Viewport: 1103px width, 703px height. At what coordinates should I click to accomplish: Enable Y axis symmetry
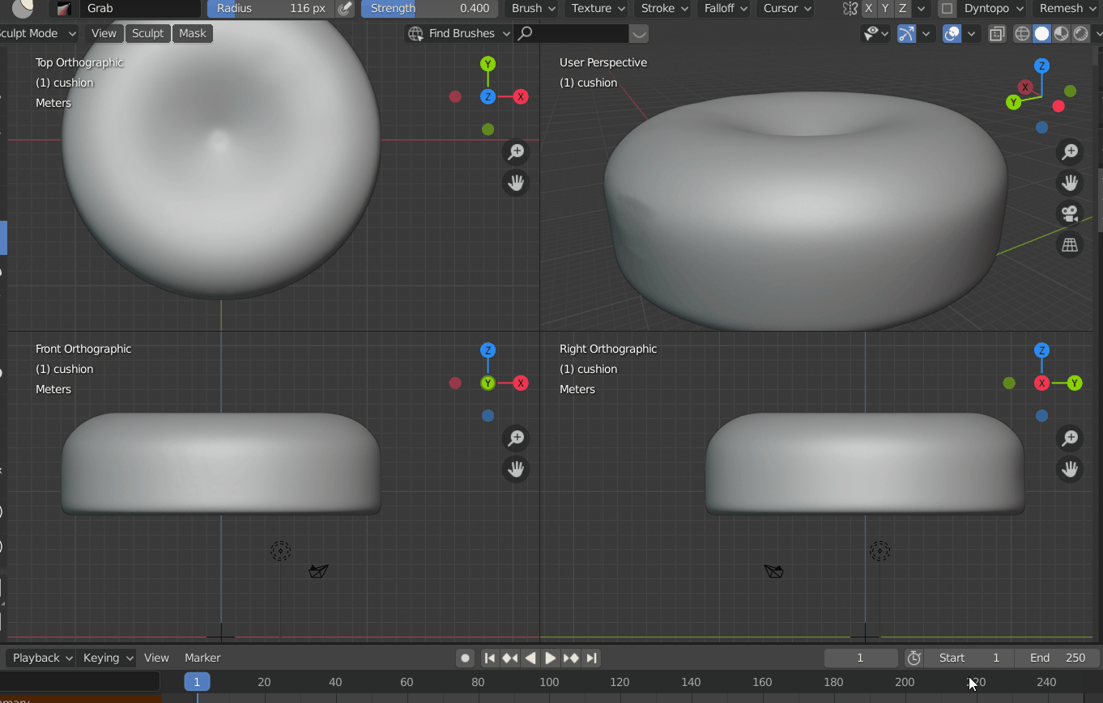[885, 9]
